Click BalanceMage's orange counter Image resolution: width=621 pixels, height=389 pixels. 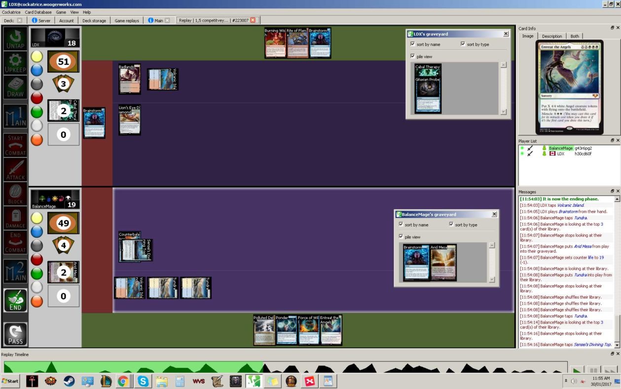tap(37, 301)
